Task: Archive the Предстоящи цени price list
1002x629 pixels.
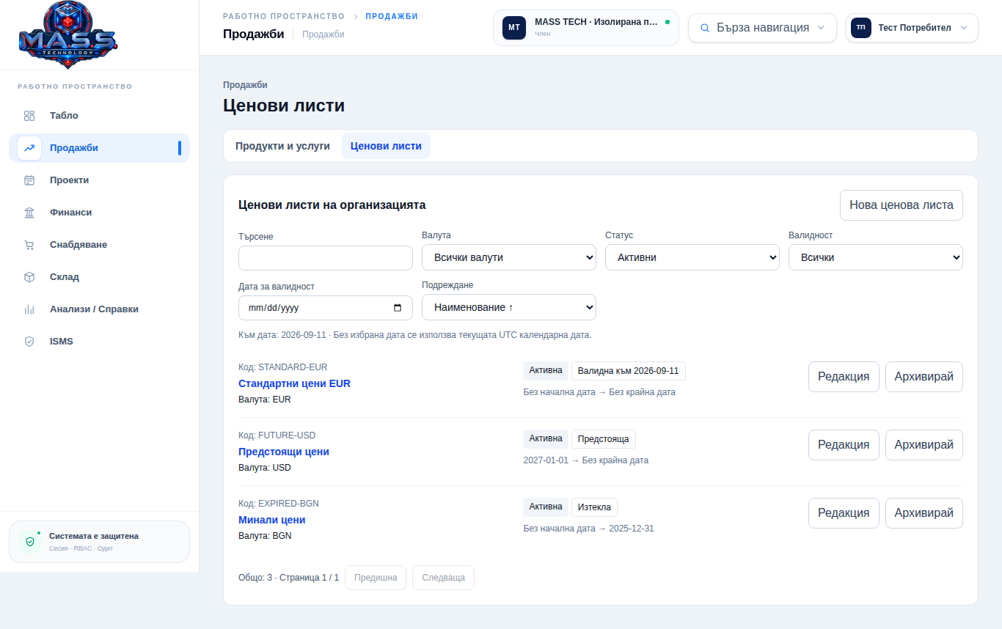Action: click(x=924, y=445)
